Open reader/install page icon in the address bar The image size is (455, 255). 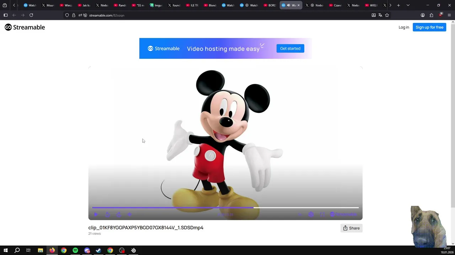coord(374,15)
